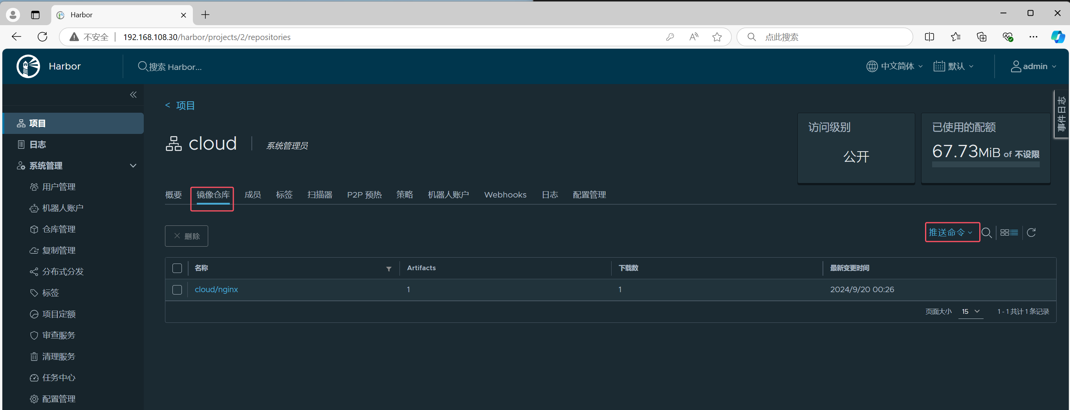The width and height of the screenshot is (1070, 410).
Task: Click the 点此搜索 browser search box
Action: pyautogui.click(x=824, y=37)
